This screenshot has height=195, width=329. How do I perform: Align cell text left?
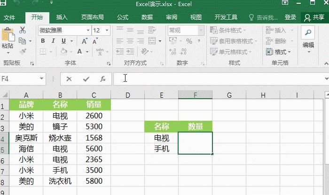coord(120,41)
